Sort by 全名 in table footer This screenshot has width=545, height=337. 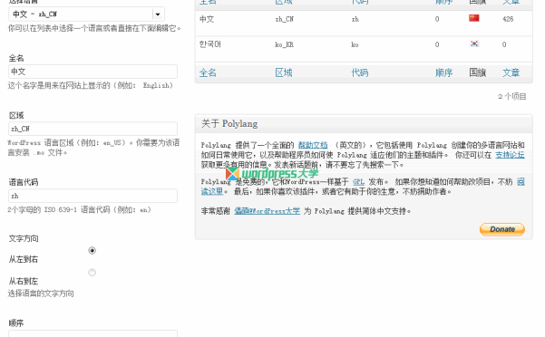[208, 72]
